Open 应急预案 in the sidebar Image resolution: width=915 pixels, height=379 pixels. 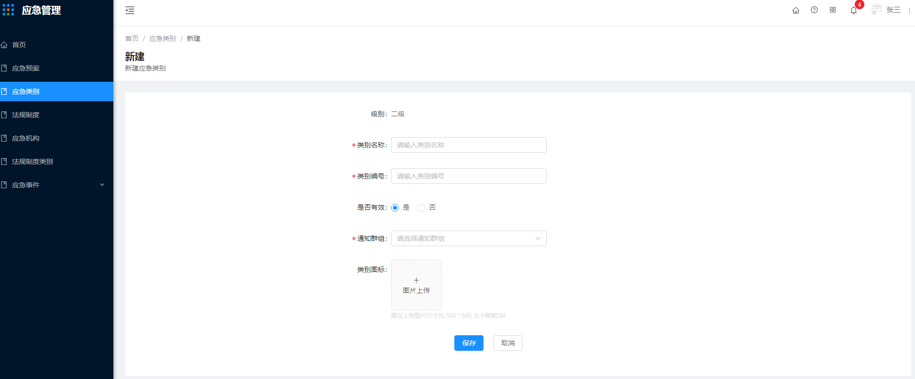click(x=56, y=68)
